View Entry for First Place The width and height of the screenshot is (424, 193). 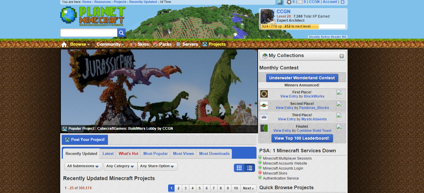coord(289,96)
